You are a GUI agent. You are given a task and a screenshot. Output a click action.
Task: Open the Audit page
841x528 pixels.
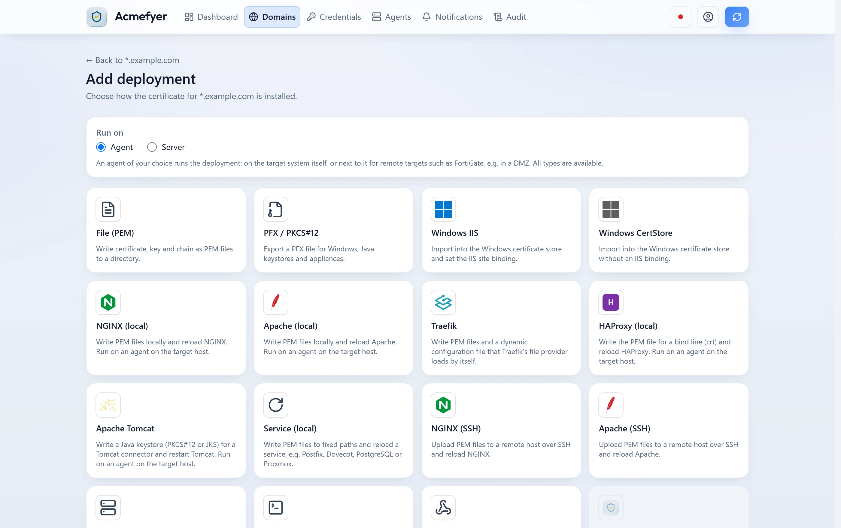(510, 17)
